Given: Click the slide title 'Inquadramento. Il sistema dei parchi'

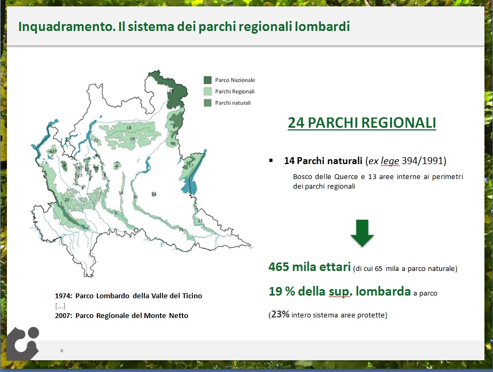Looking at the screenshot, I should 184,26.
